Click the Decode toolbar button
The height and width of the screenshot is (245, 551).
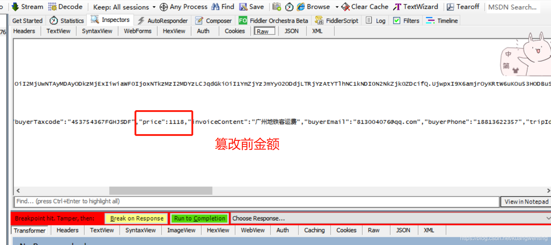point(65,7)
